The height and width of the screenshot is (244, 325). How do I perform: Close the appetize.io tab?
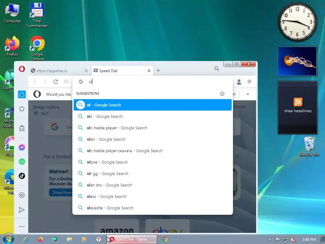[86, 71]
